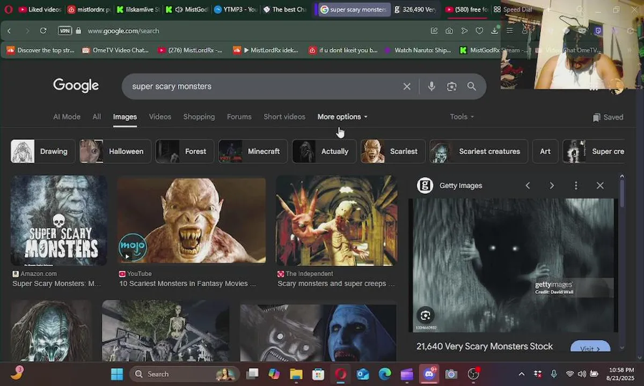The width and height of the screenshot is (644, 386).
Task: Open The Independent scary monsters image
Action: coord(336,221)
